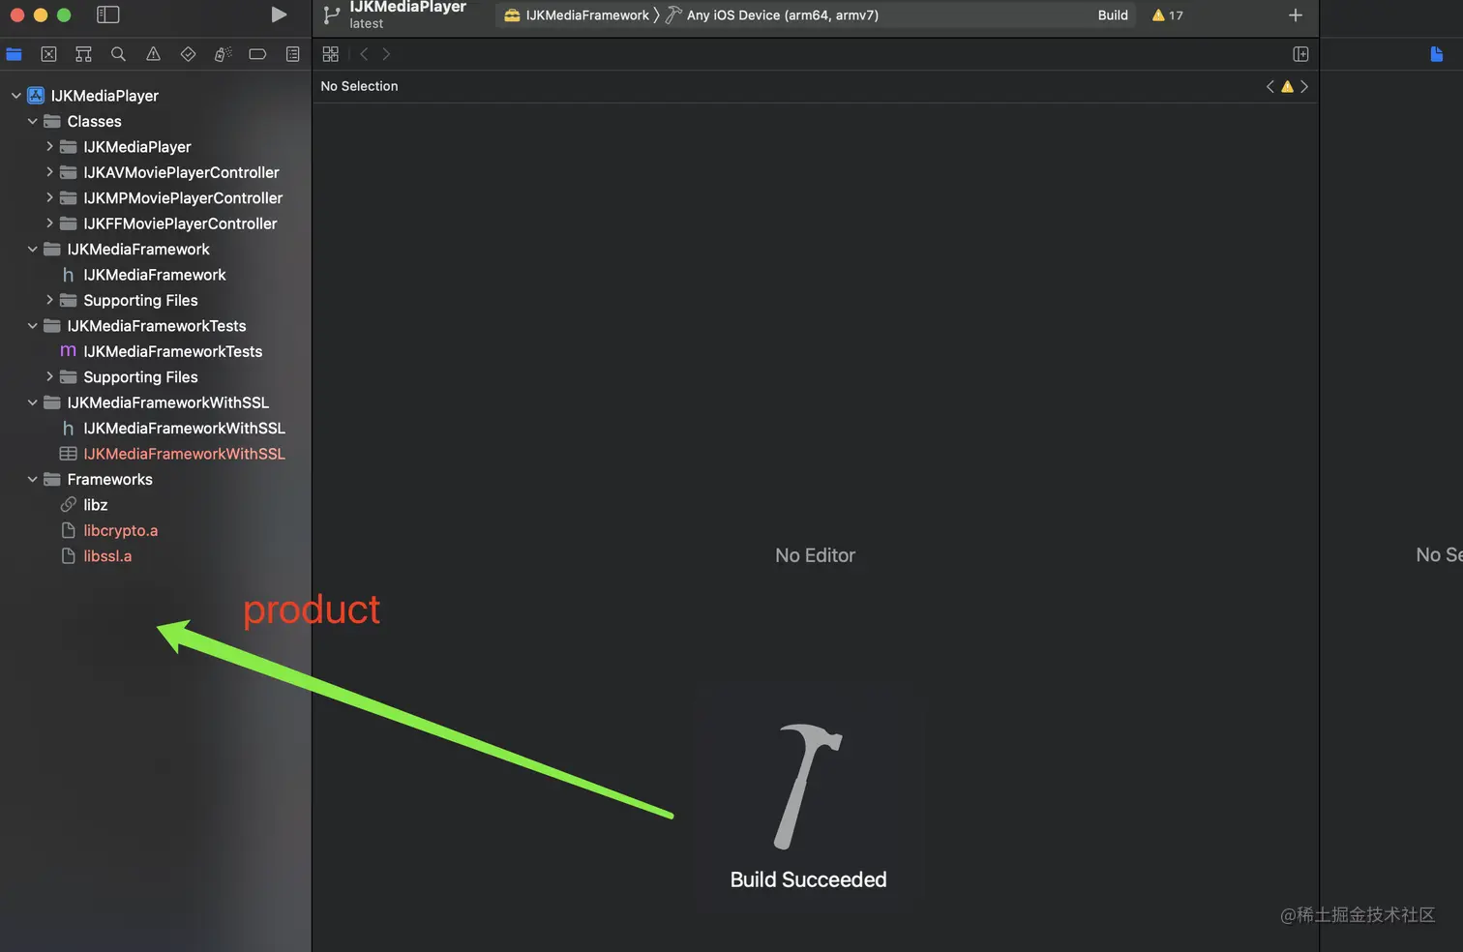Open the Report navigator icon
Image resolution: width=1463 pixels, height=952 pixels.
point(292,54)
